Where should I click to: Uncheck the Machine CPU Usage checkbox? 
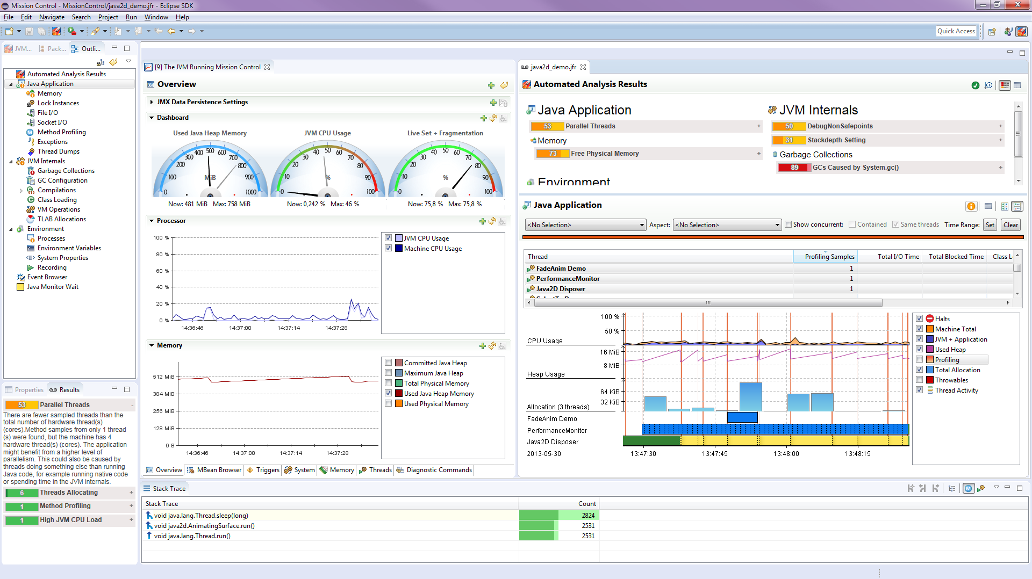(388, 249)
